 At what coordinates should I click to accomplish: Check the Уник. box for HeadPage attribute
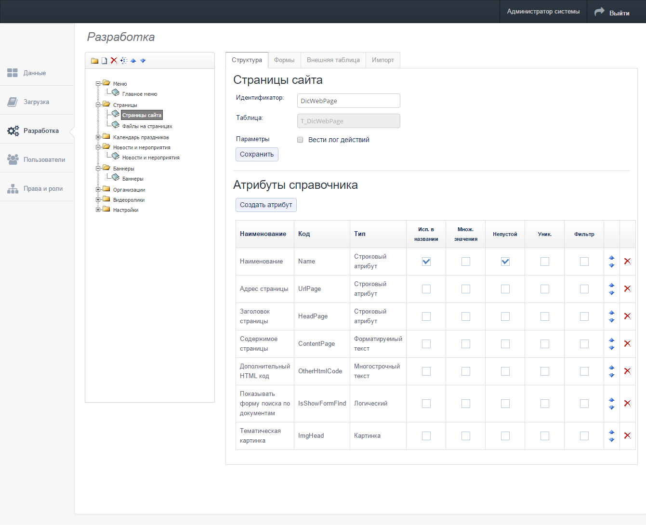(544, 316)
